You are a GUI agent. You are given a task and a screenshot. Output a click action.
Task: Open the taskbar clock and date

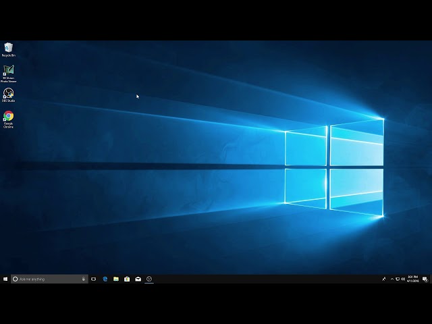point(412,279)
